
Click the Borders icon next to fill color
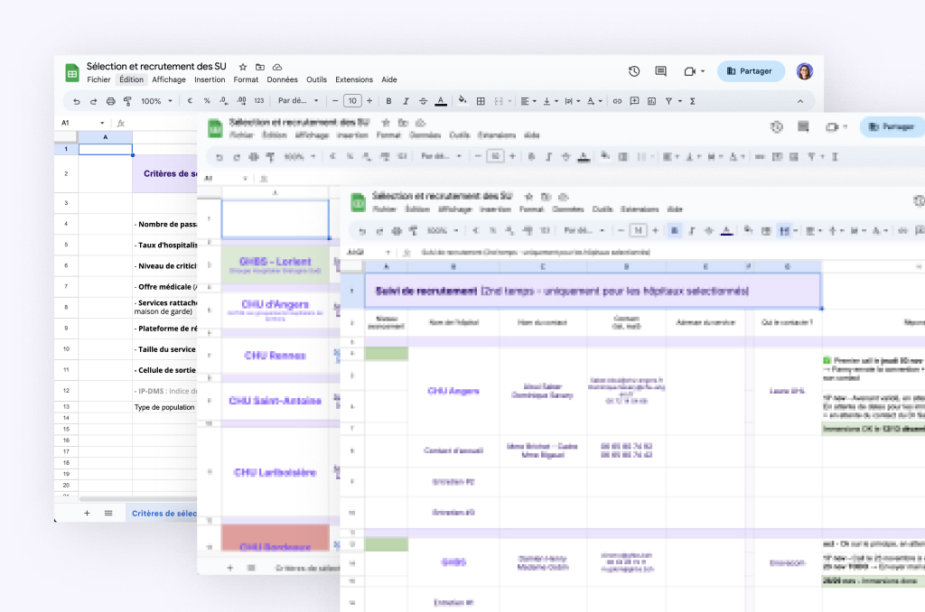pos(481,101)
